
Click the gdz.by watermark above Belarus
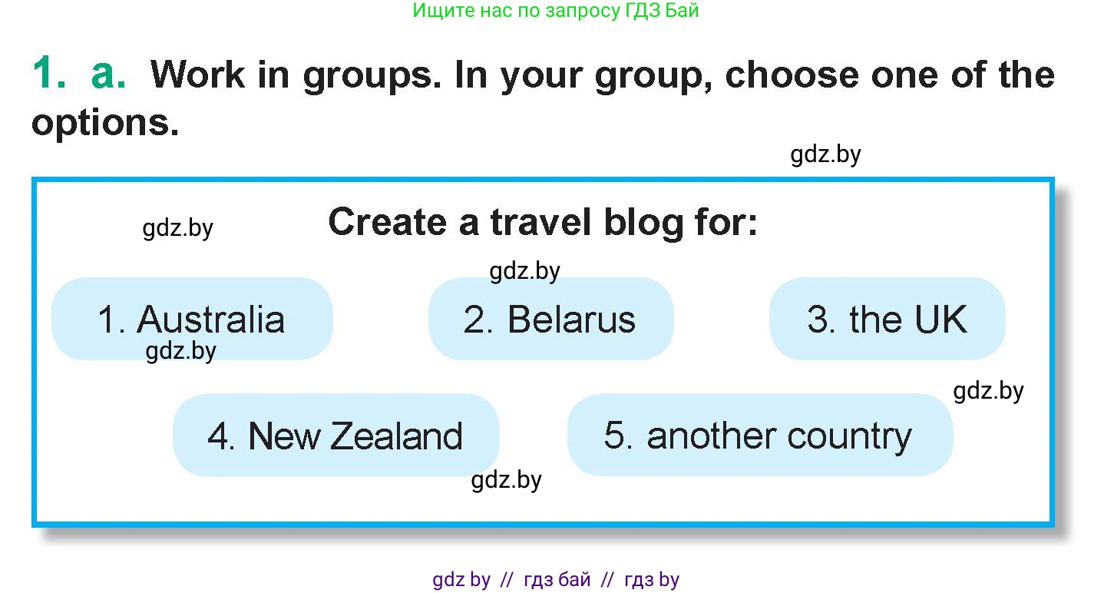(x=524, y=270)
